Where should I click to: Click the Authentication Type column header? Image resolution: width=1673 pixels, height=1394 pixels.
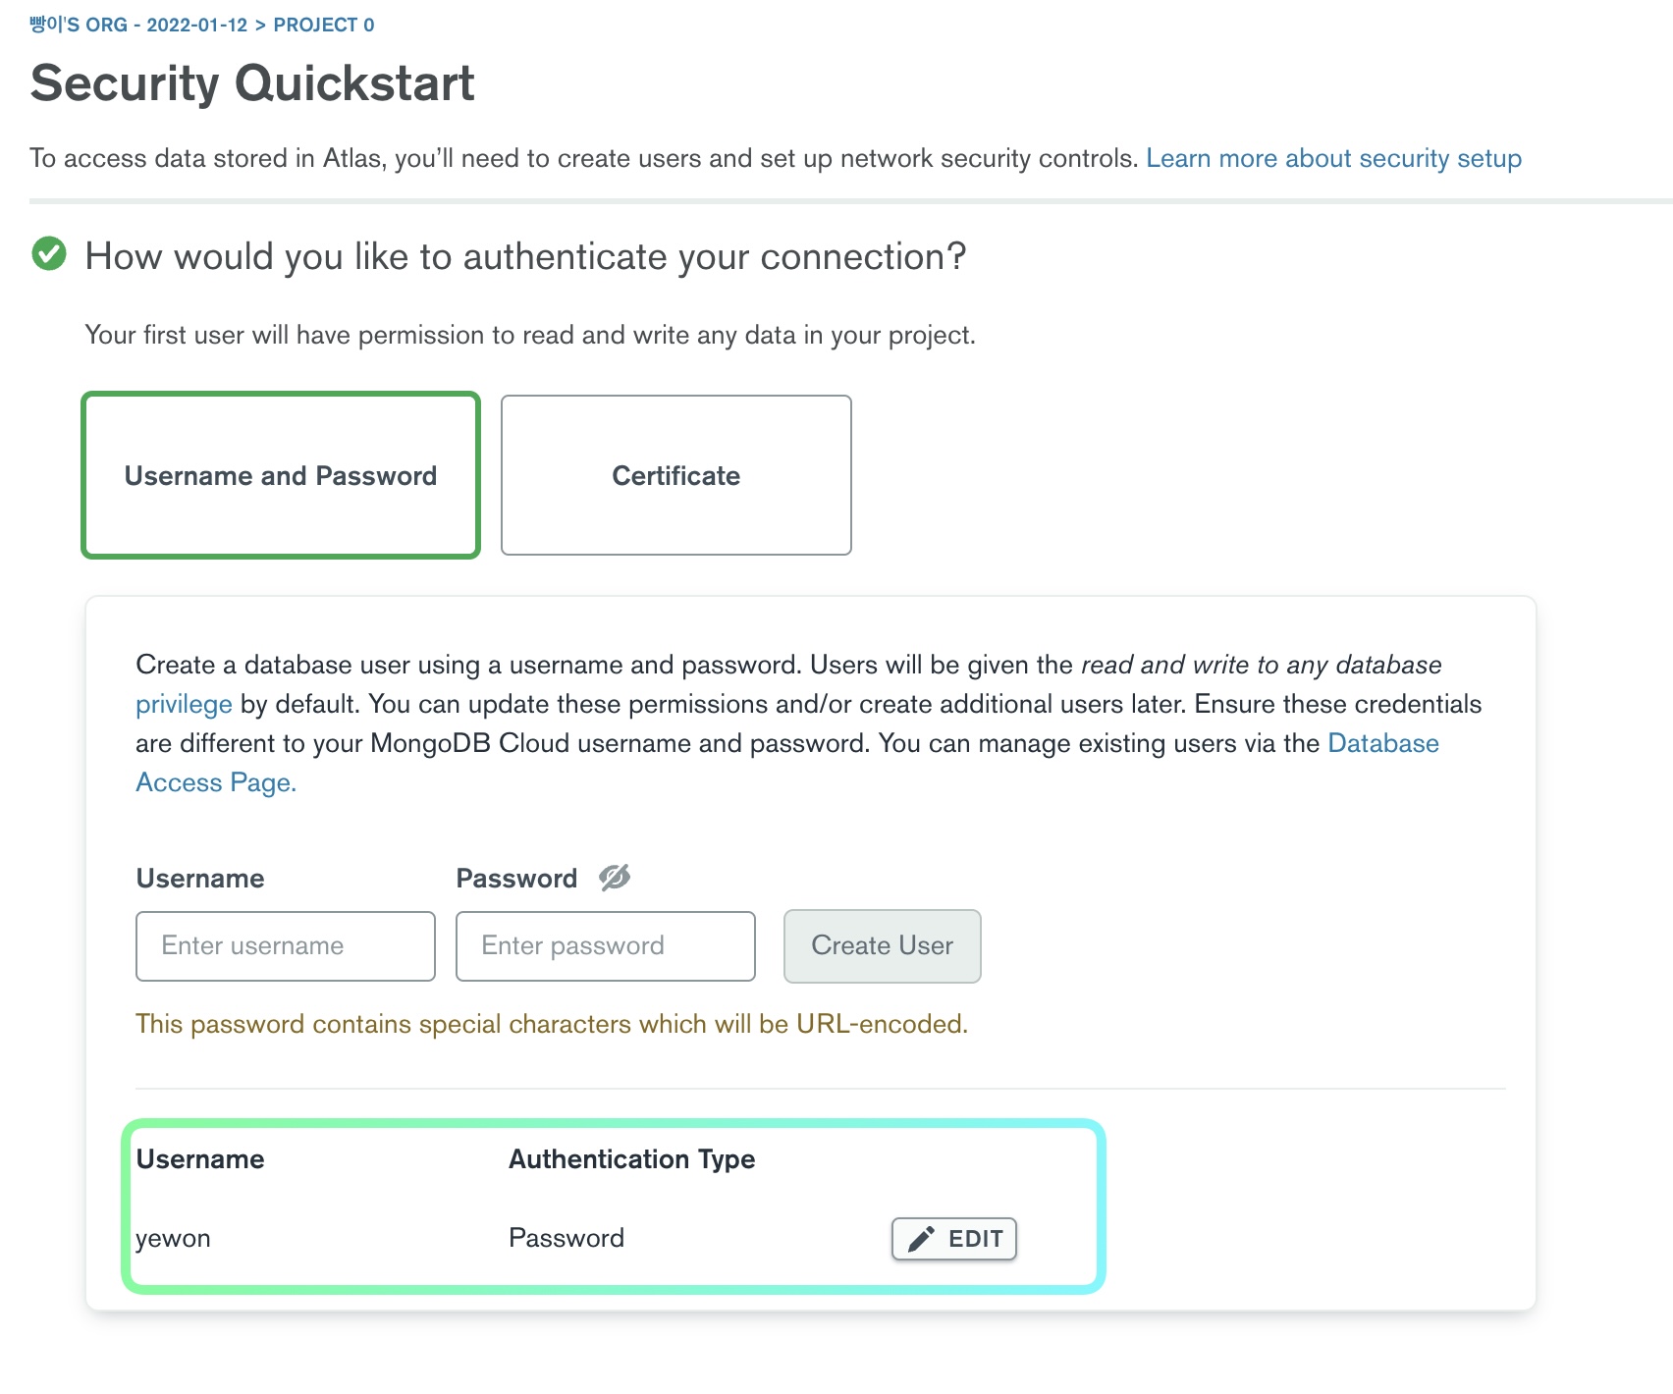[x=631, y=1159]
